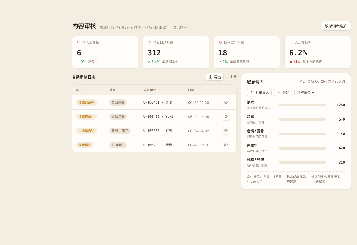Click the 处置 column header
357x245 pixels.
point(113,90)
